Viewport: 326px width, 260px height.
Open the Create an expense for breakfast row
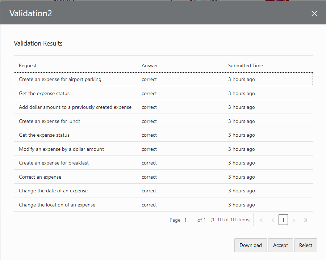(54, 163)
